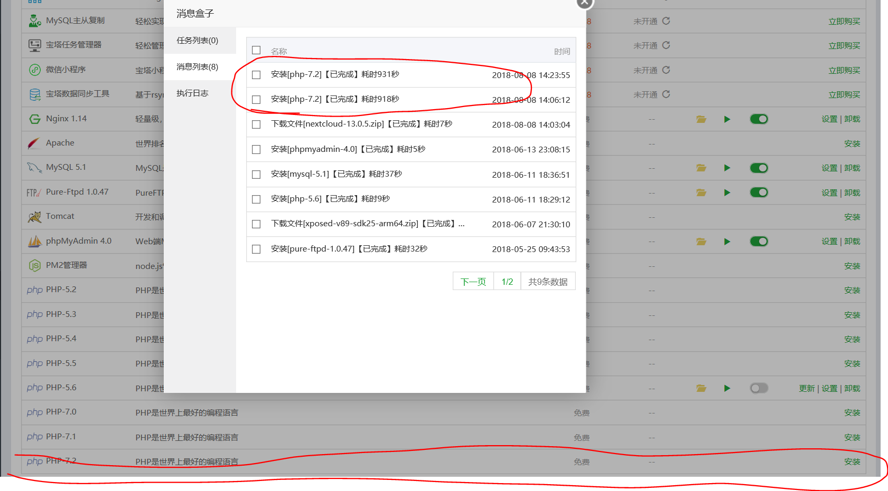This screenshot has height=491, width=888.
Task: Click 安装 link for Tomcat
Action: click(x=852, y=217)
